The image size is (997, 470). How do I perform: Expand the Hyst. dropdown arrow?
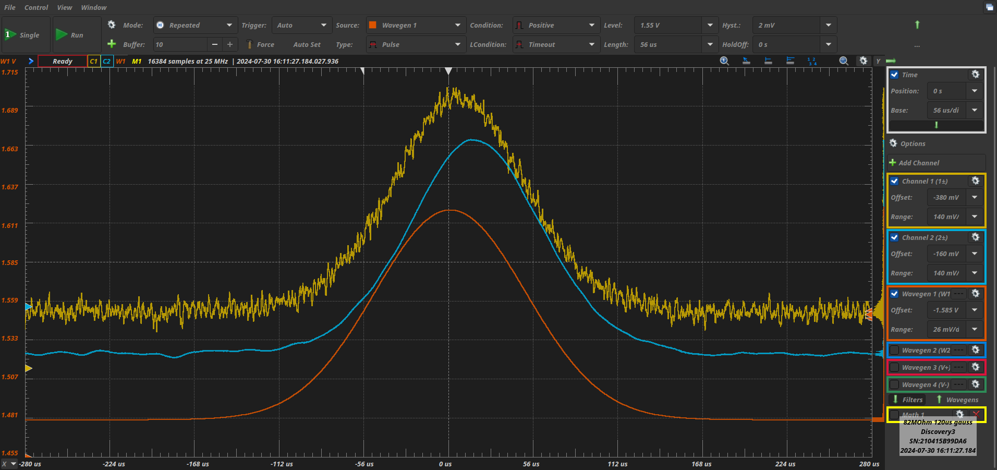[x=829, y=25]
